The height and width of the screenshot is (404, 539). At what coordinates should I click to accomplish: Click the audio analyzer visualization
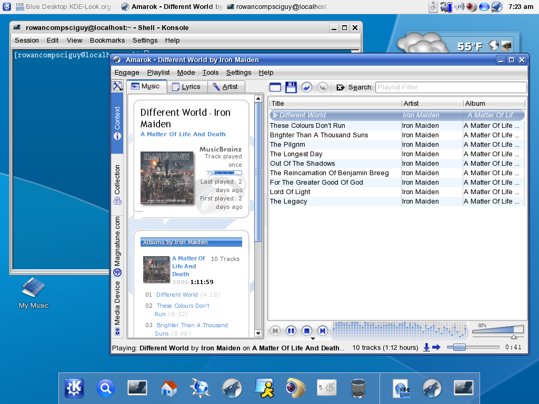coord(400,331)
